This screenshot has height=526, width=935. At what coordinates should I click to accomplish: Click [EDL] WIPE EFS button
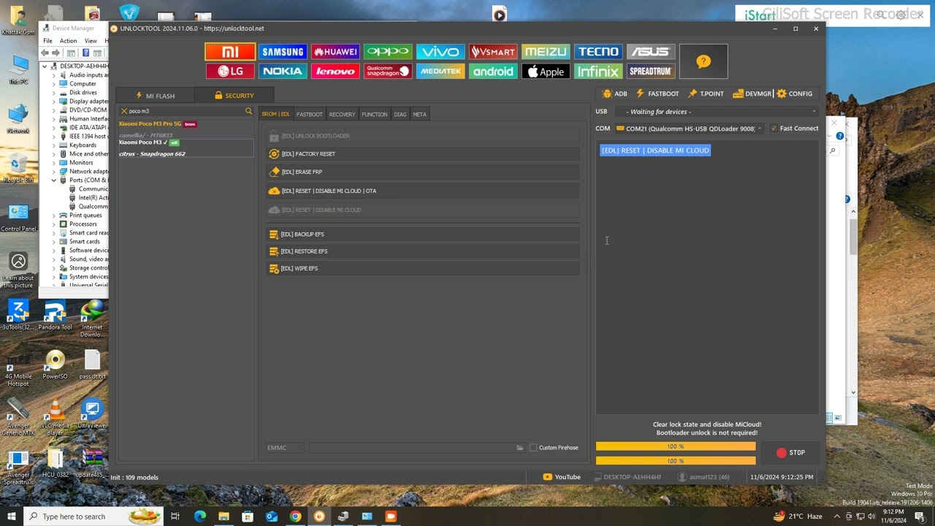click(x=422, y=268)
